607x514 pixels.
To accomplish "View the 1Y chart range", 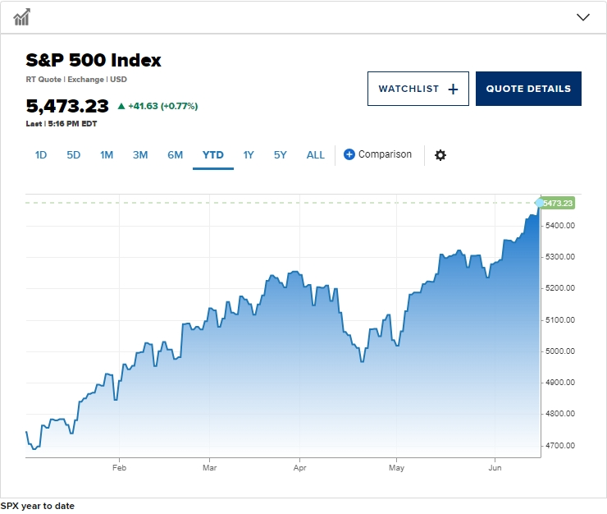I will 249,154.
